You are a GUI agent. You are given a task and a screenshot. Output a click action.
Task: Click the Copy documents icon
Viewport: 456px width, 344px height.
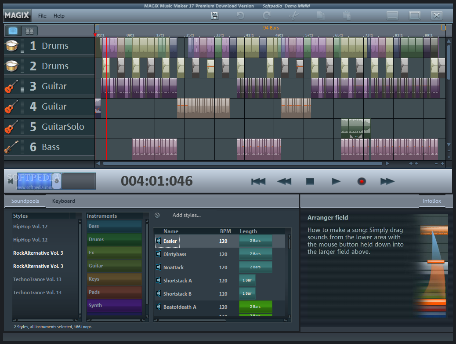click(x=321, y=15)
